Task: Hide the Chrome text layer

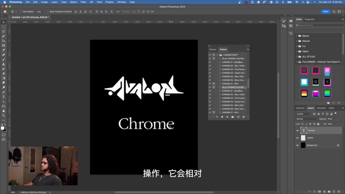Action: pos(298,130)
